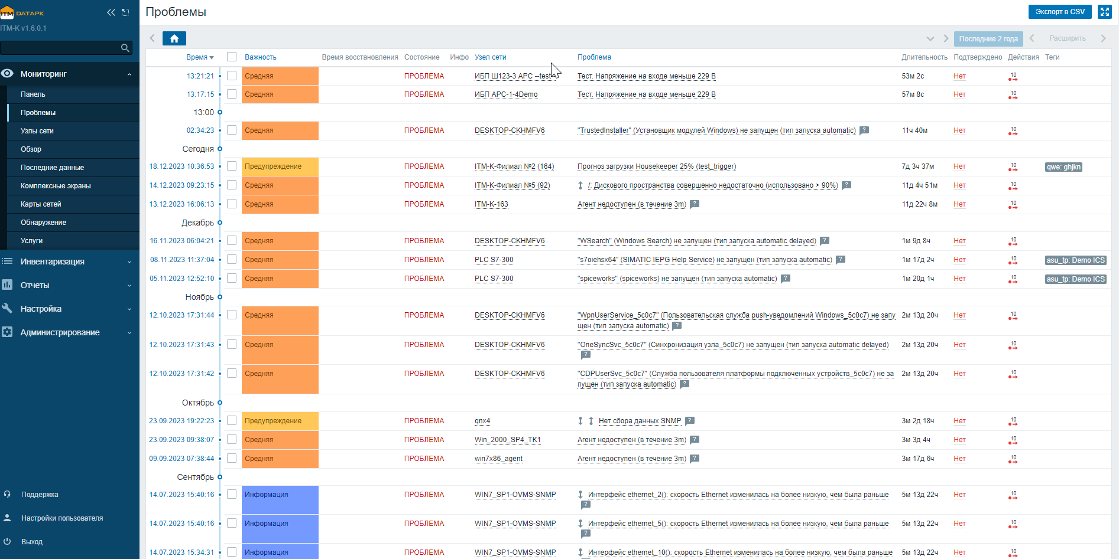Click help icon for ITM-K-163 agent unavailable
This screenshot has height=559, width=1119.
[x=695, y=204]
